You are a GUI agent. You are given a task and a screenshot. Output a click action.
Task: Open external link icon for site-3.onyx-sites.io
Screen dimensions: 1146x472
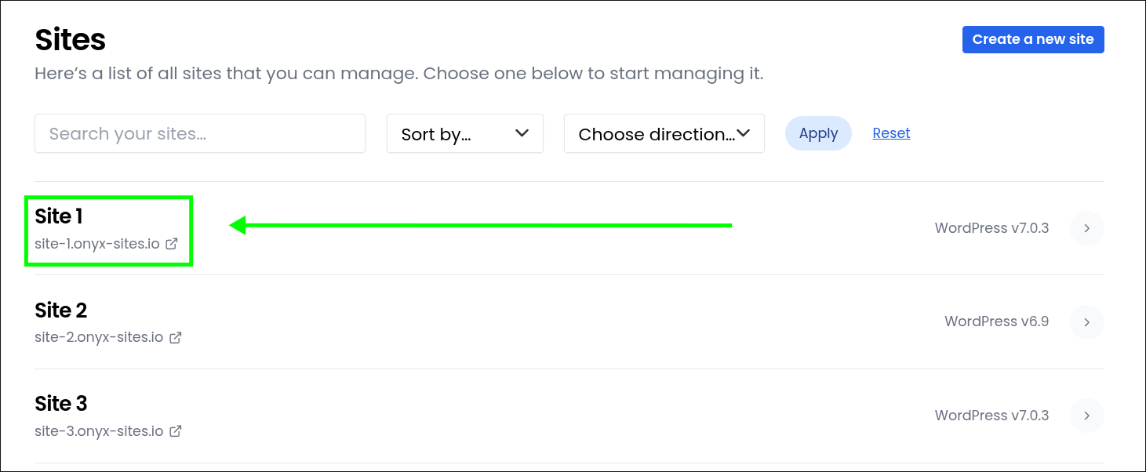point(176,430)
